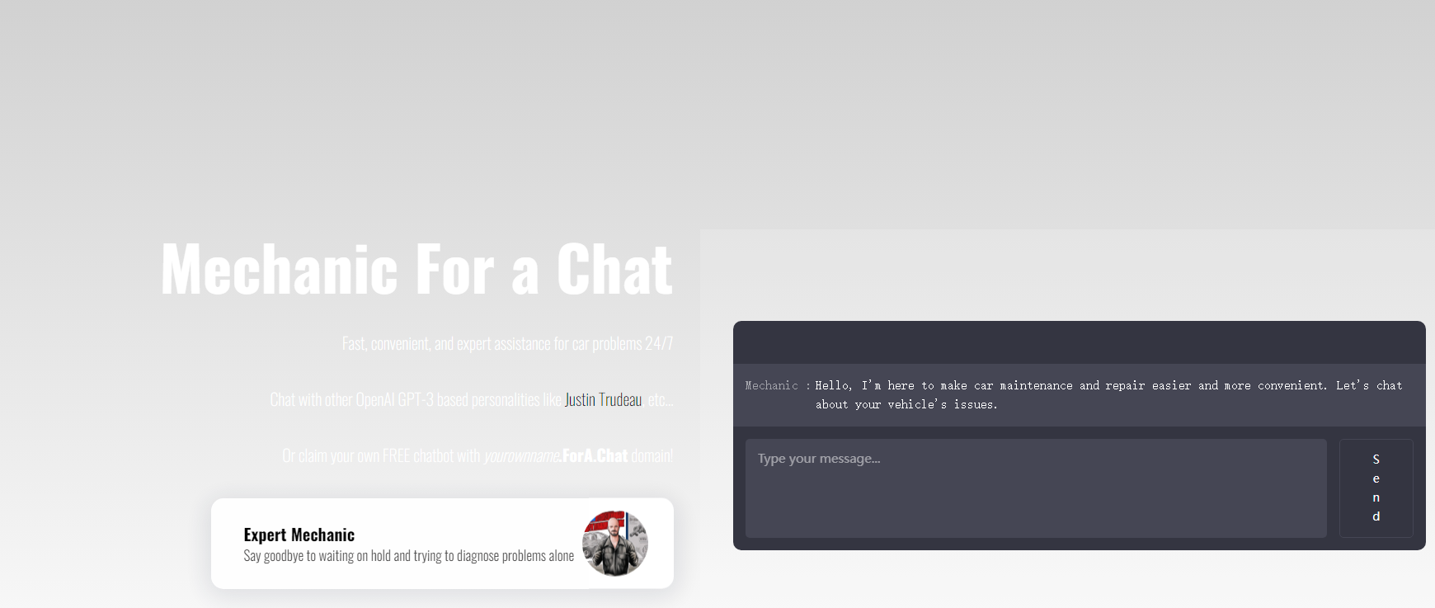Follow the bold ForA.Chat domain link
1435x608 pixels.
595,455
